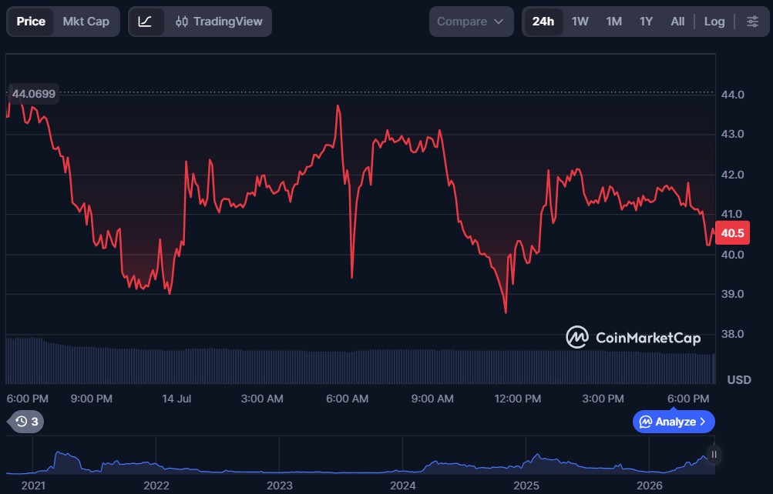Select the 1M time range
Image resolution: width=773 pixels, height=494 pixels.
613,22
